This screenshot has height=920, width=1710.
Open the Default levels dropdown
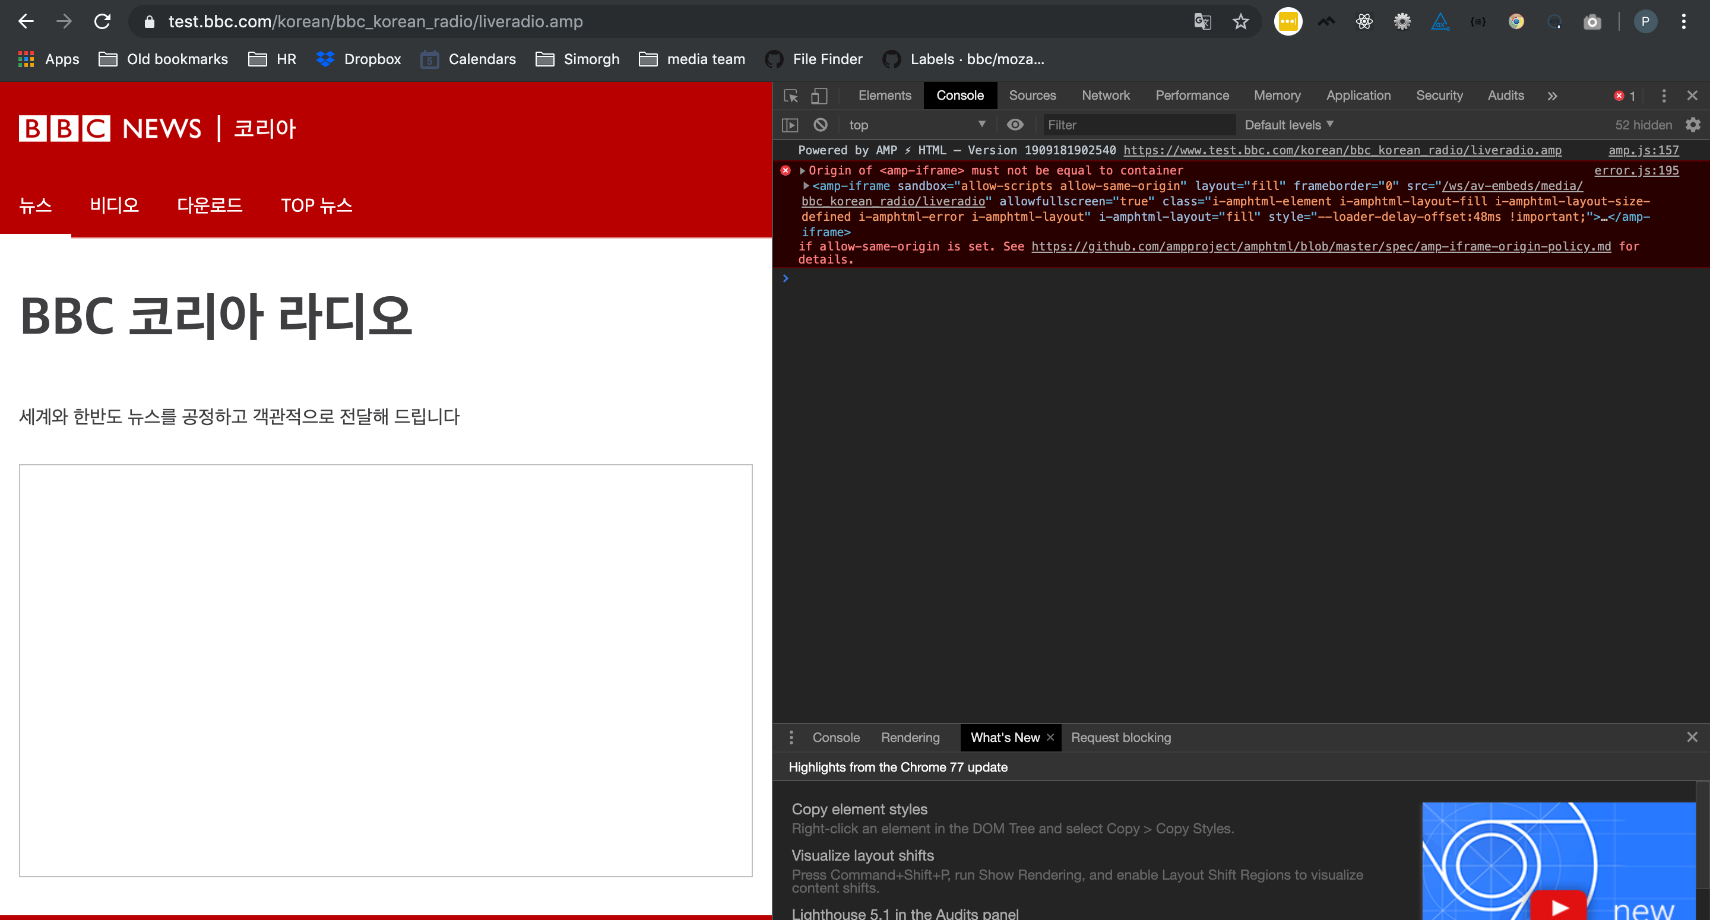point(1288,125)
